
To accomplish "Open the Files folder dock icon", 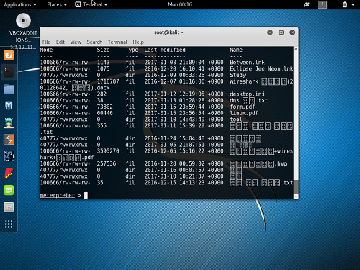I will (x=9, y=89).
